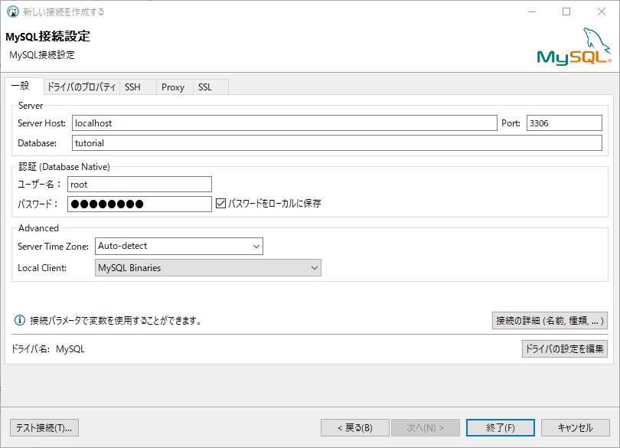Click the info icon beside connection parameters note

[x=19, y=320]
